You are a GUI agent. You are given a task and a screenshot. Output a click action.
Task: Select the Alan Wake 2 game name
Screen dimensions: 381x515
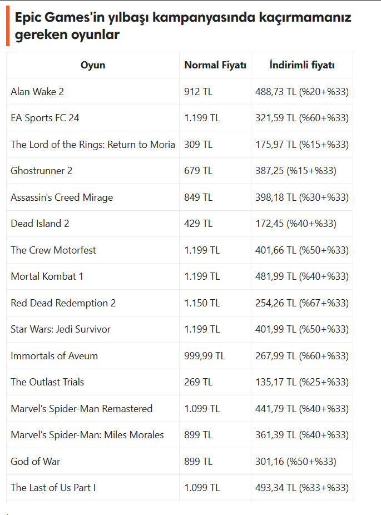tap(41, 92)
